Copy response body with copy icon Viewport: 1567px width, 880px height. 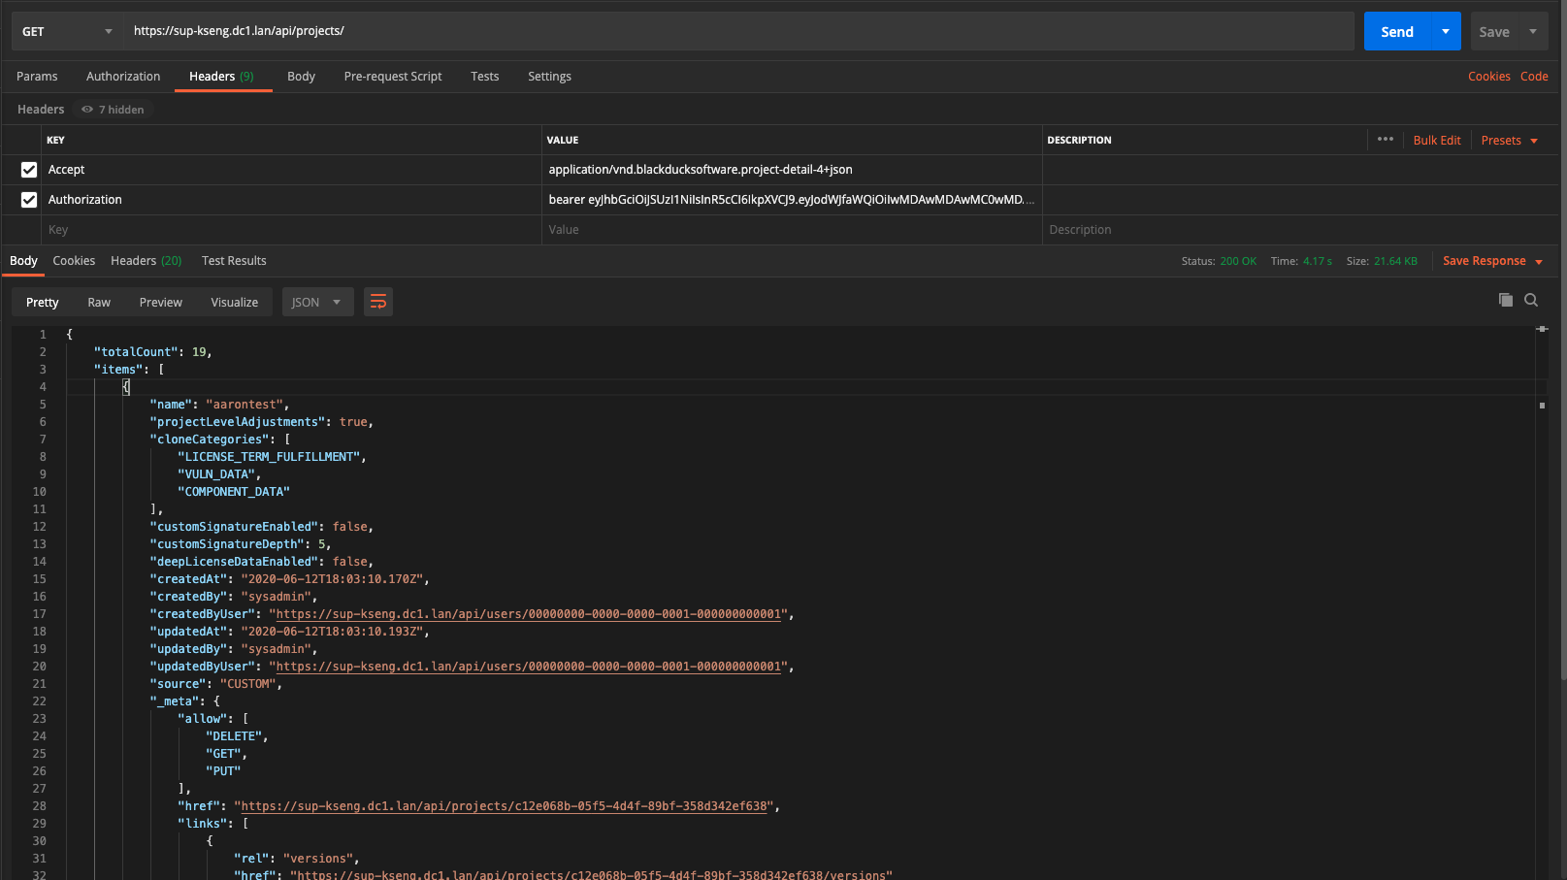click(1506, 300)
